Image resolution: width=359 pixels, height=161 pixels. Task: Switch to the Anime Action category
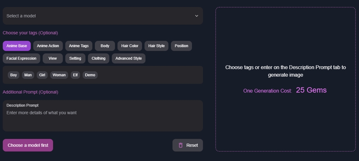48,46
